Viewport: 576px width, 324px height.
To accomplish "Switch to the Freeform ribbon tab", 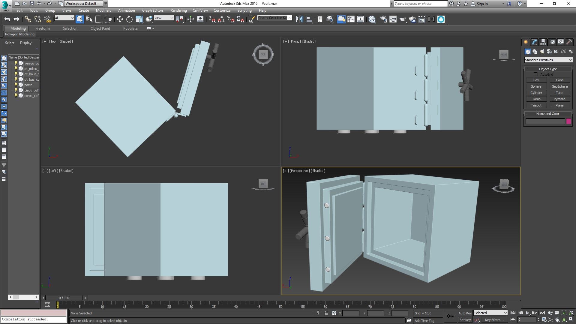I will pos(43,28).
